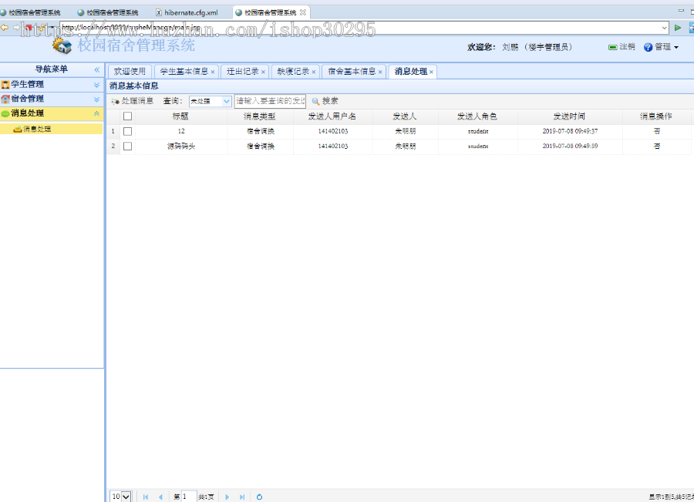This screenshot has width=694, height=502.
Task: Collapse the 消息处理 section
Action: [x=96, y=114]
